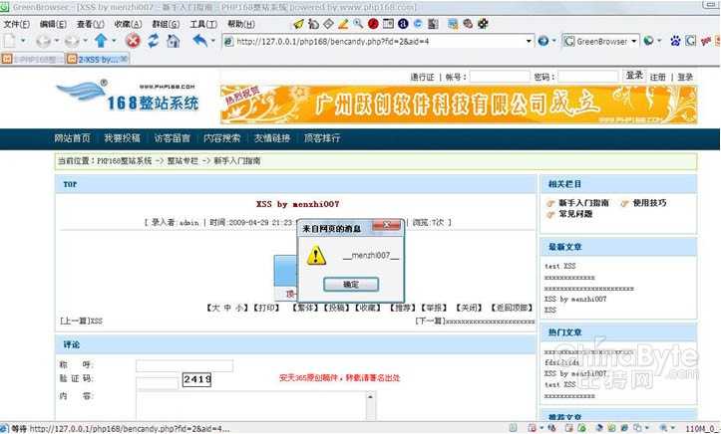Click the grey Forward navigation icon

point(72,41)
